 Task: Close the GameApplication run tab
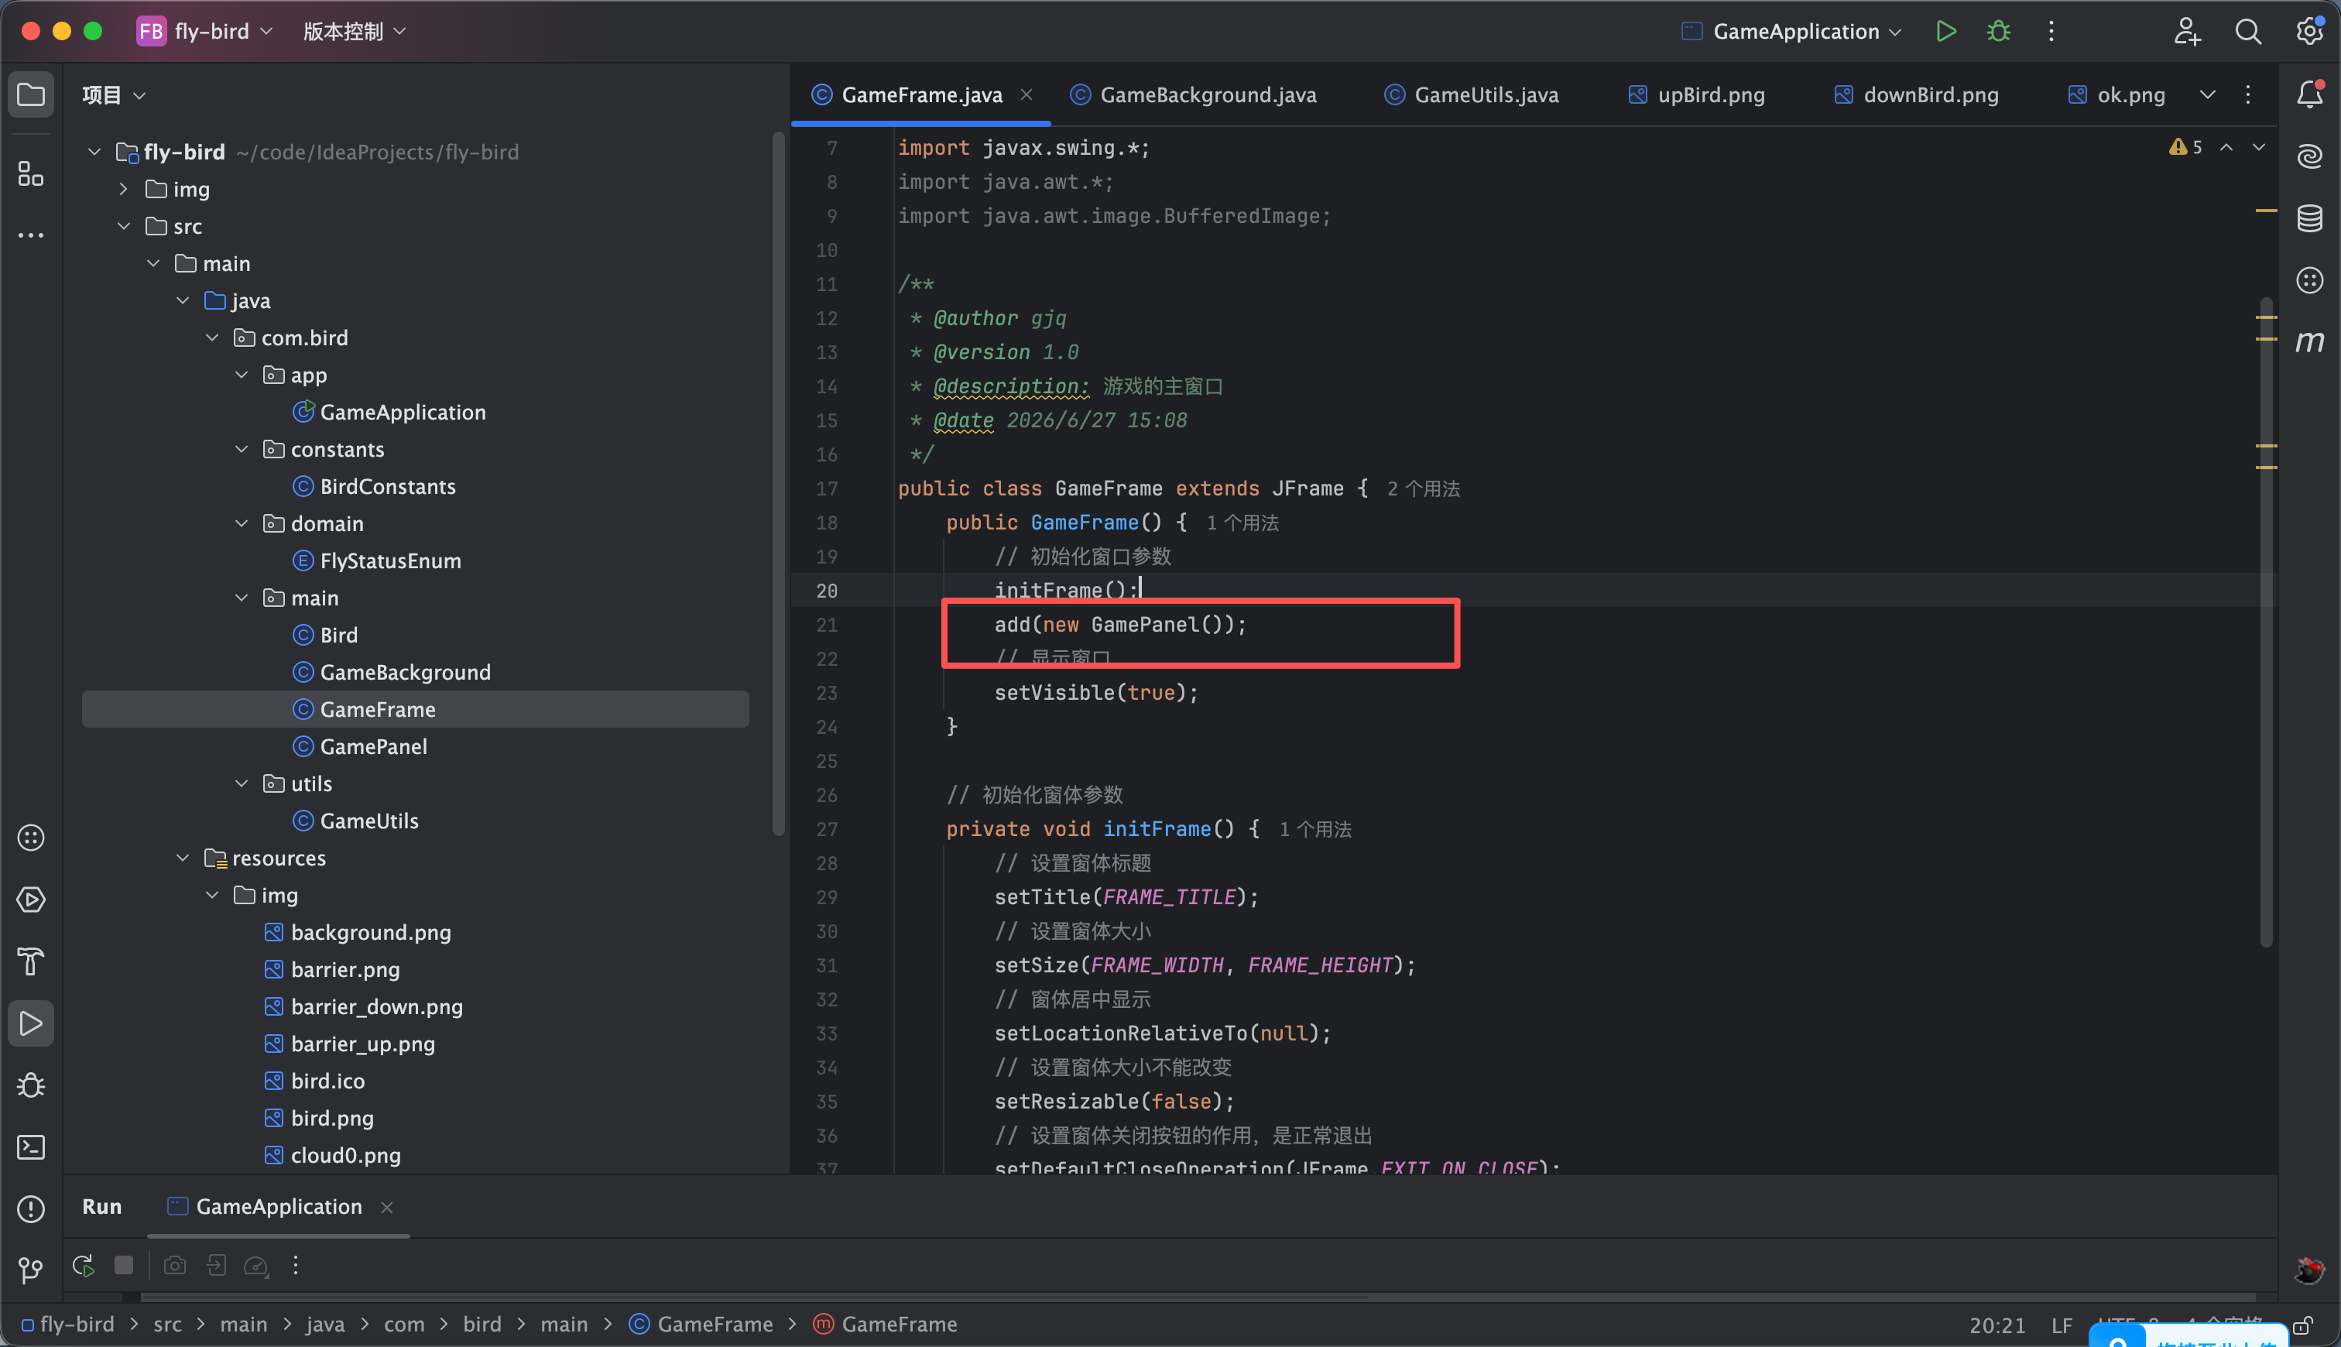[x=388, y=1208]
